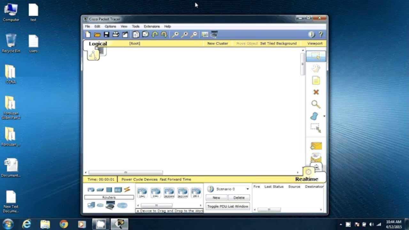Click Set Tiled Background
Screen dimensions: 409x230
coord(278,43)
